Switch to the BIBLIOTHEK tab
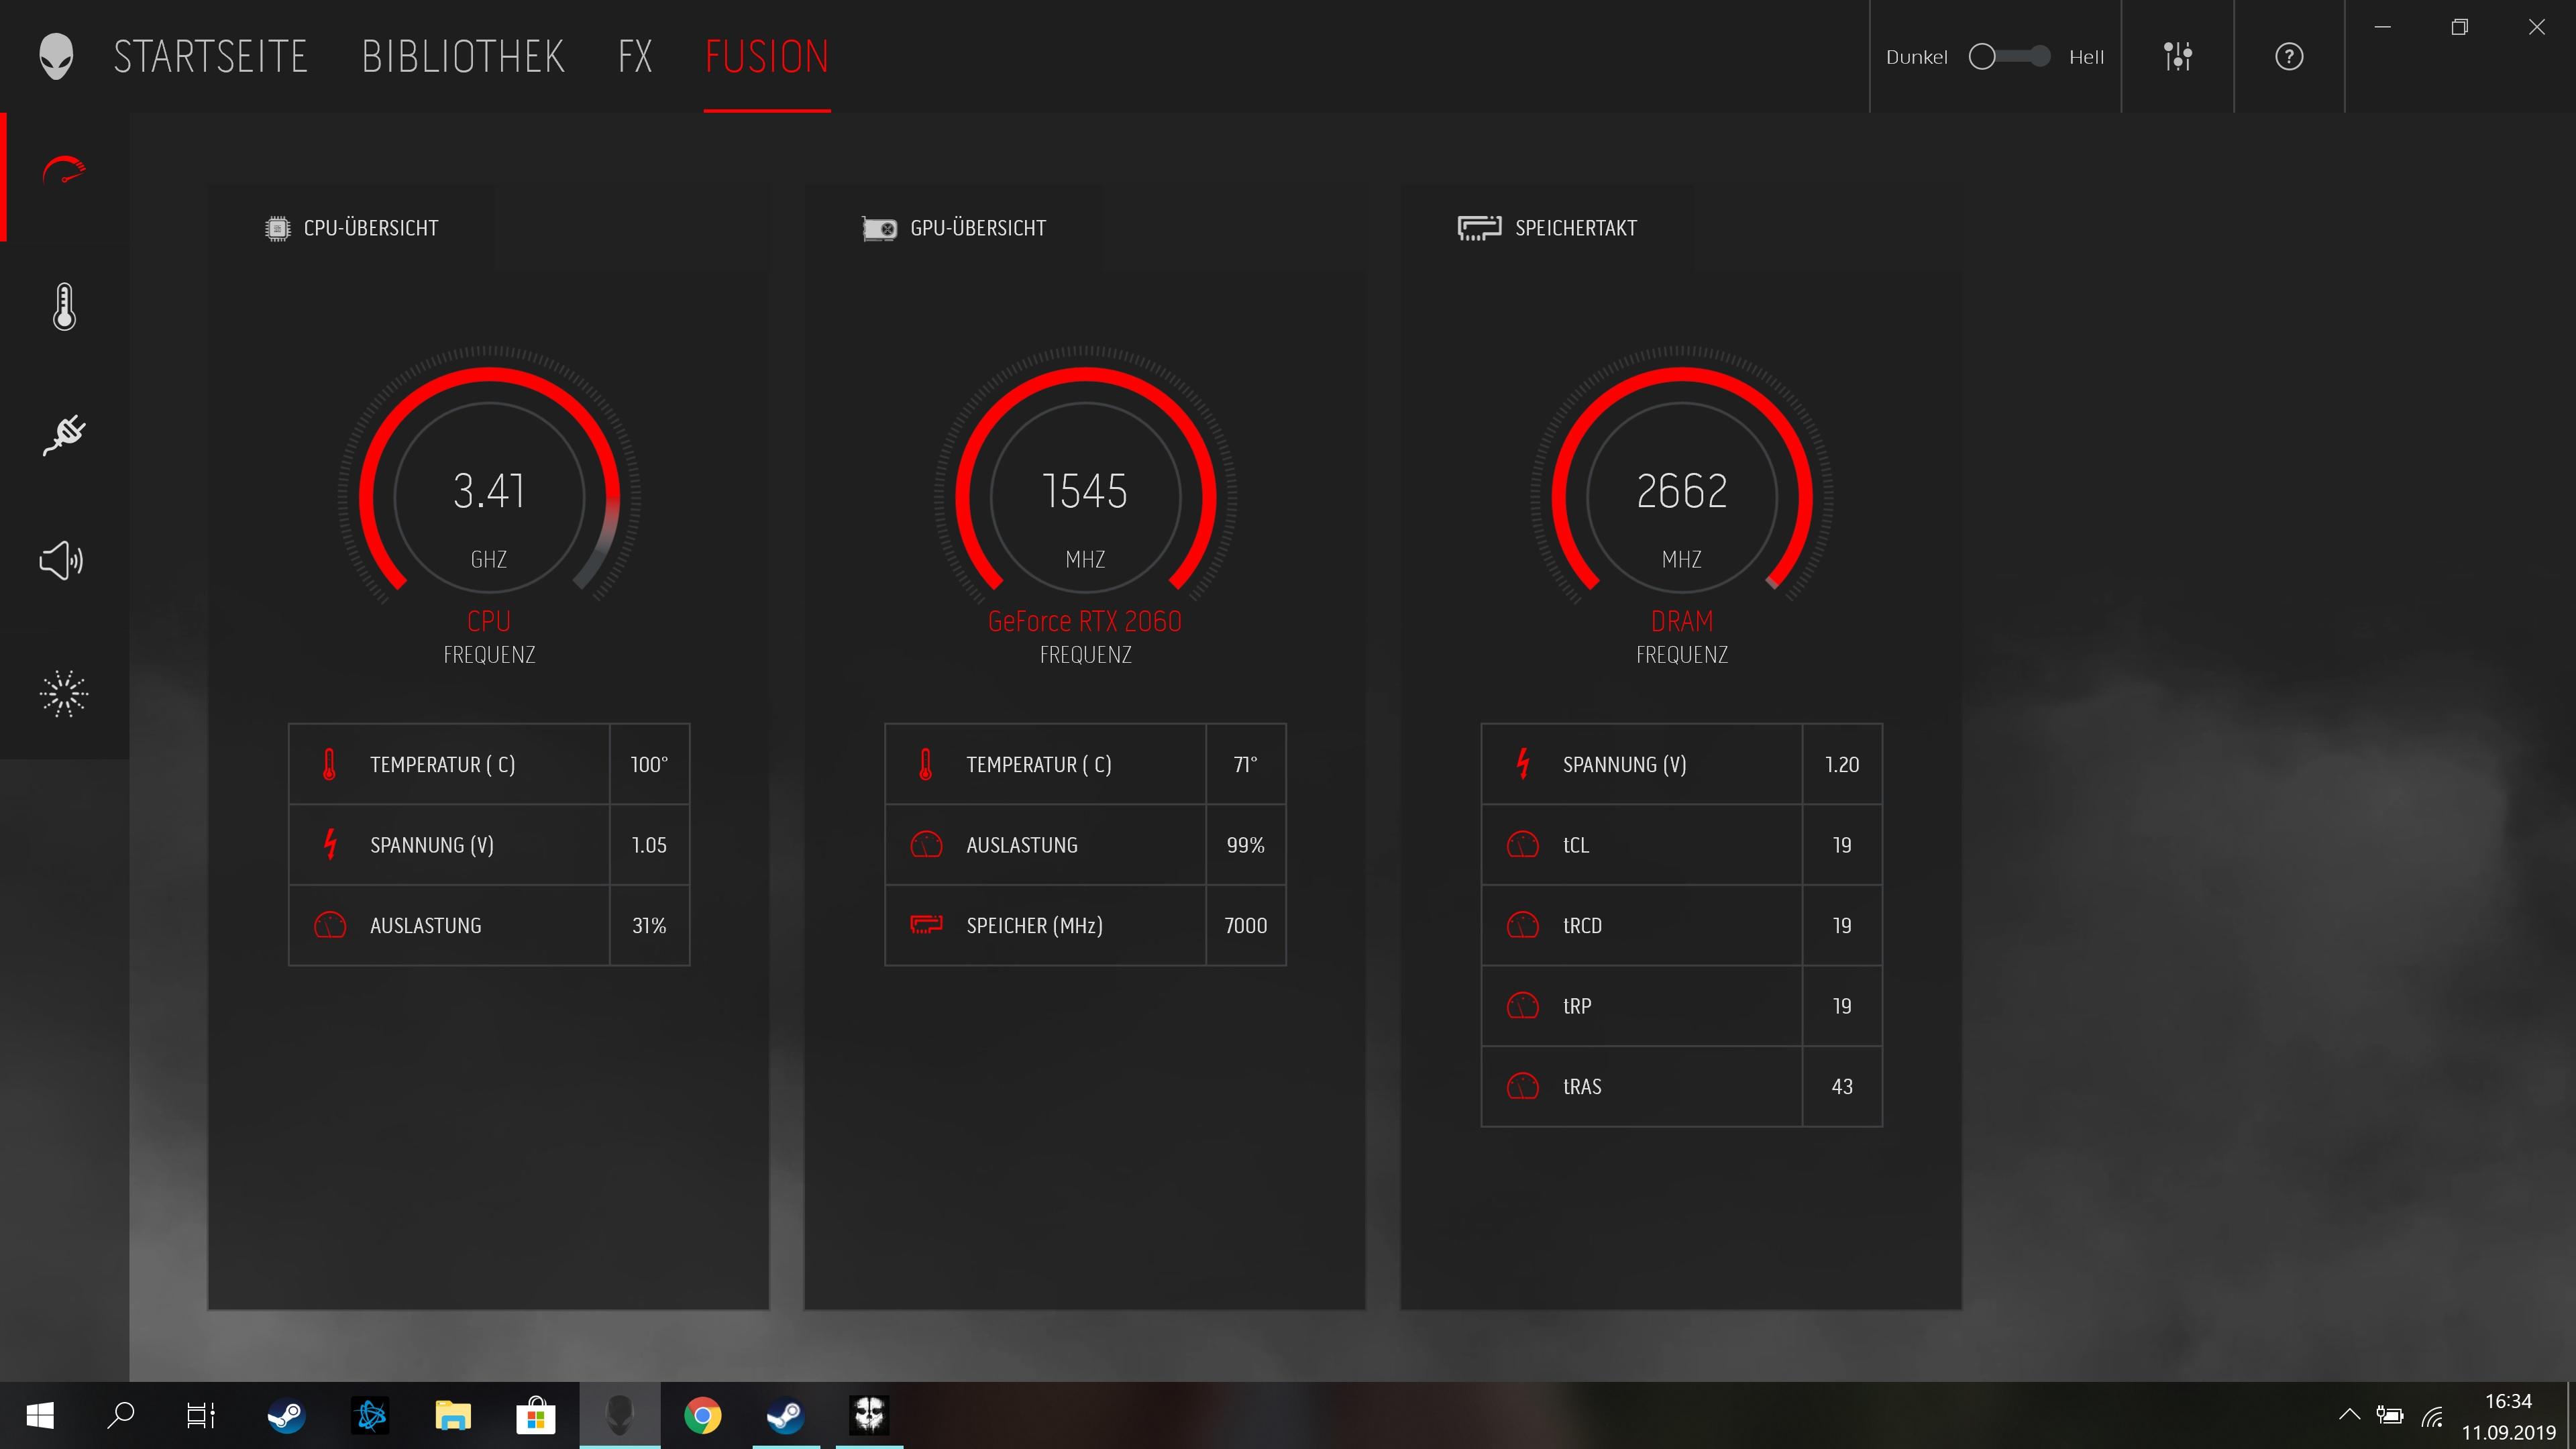Image resolution: width=2576 pixels, height=1449 pixels. pyautogui.click(x=463, y=57)
